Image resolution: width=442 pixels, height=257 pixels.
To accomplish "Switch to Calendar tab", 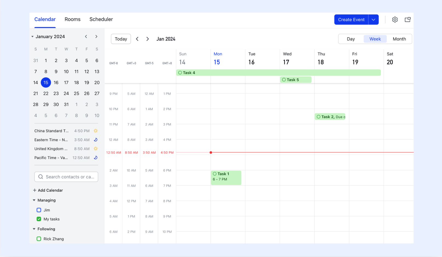I will pyautogui.click(x=45, y=19).
